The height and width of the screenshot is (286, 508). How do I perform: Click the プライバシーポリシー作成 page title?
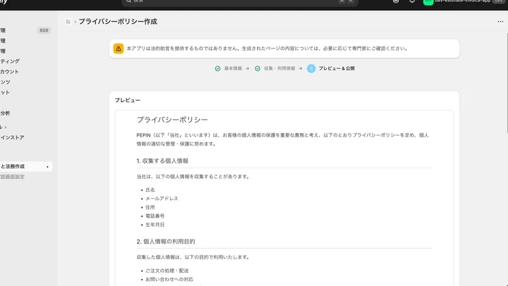pyautogui.click(x=118, y=22)
